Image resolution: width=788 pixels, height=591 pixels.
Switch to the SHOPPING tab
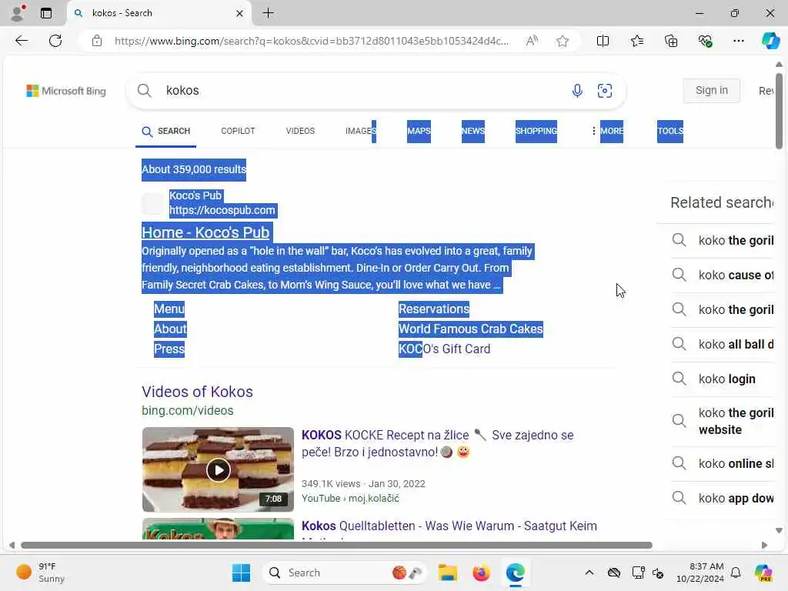coord(536,131)
